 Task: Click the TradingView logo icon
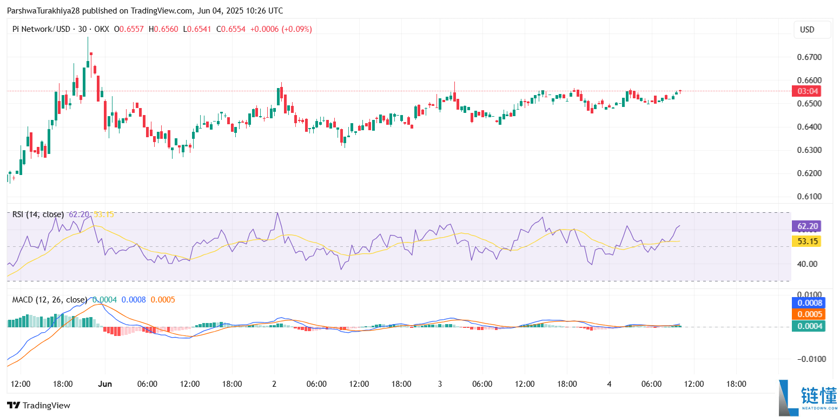[14, 405]
